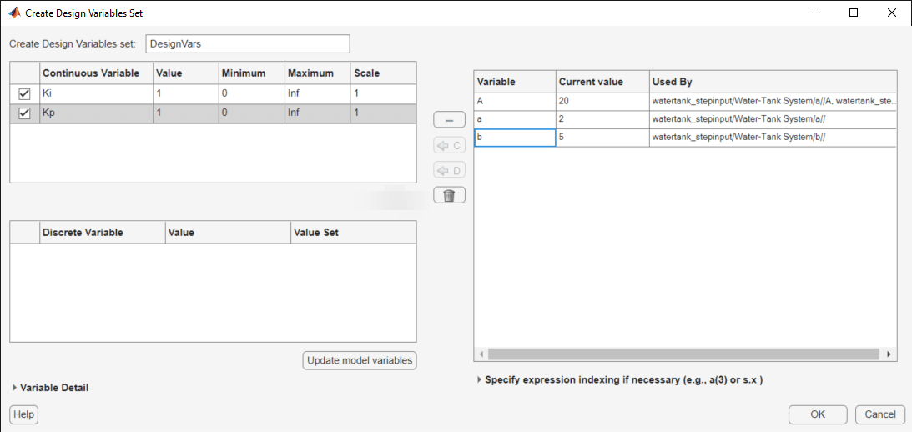Click the Current value column header
The height and width of the screenshot is (432, 912).
pos(602,82)
